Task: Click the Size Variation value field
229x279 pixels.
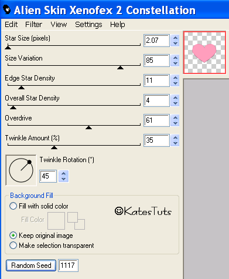Action: pyautogui.click(x=156, y=60)
